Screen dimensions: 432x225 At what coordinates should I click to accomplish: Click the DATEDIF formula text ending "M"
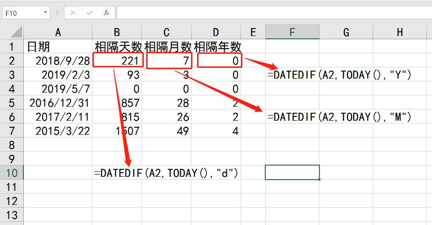tap(340, 117)
